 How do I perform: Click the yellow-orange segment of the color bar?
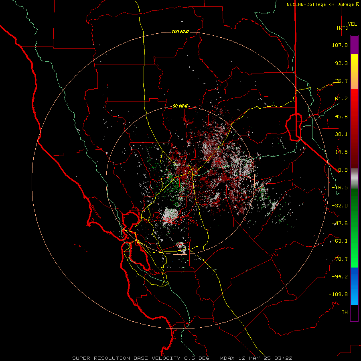coord(354,71)
